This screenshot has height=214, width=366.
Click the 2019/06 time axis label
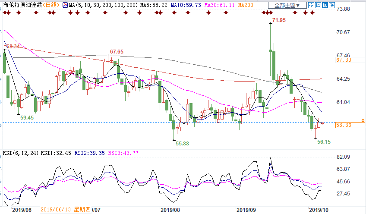(22, 210)
